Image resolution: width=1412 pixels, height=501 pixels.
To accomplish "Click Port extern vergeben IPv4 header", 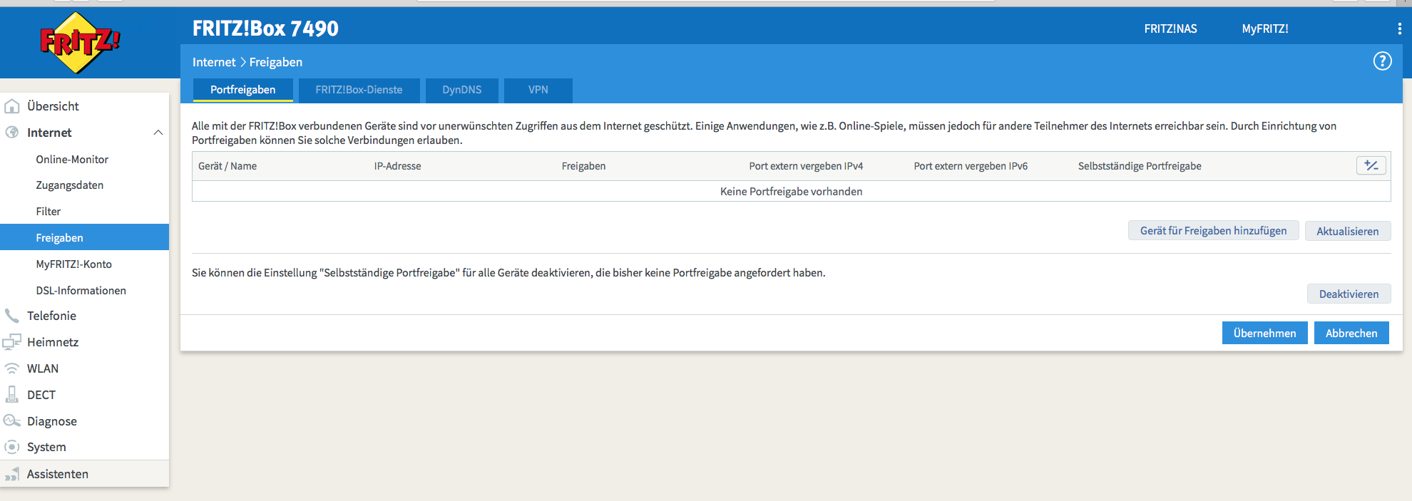I will coord(806,166).
